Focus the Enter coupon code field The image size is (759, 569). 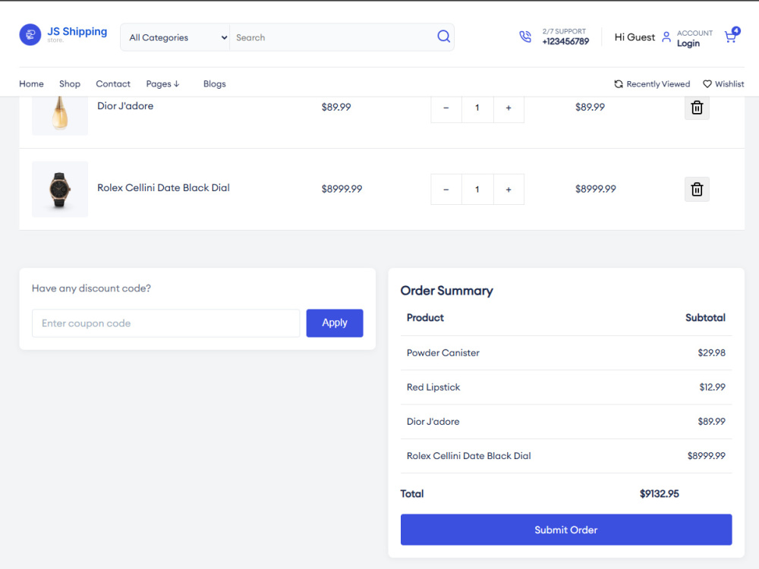[x=166, y=323]
